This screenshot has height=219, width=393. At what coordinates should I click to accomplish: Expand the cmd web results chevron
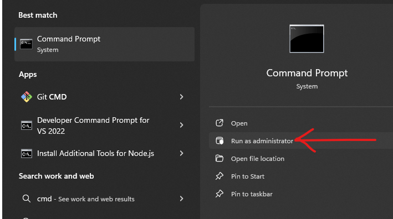click(x=181, y=199)
